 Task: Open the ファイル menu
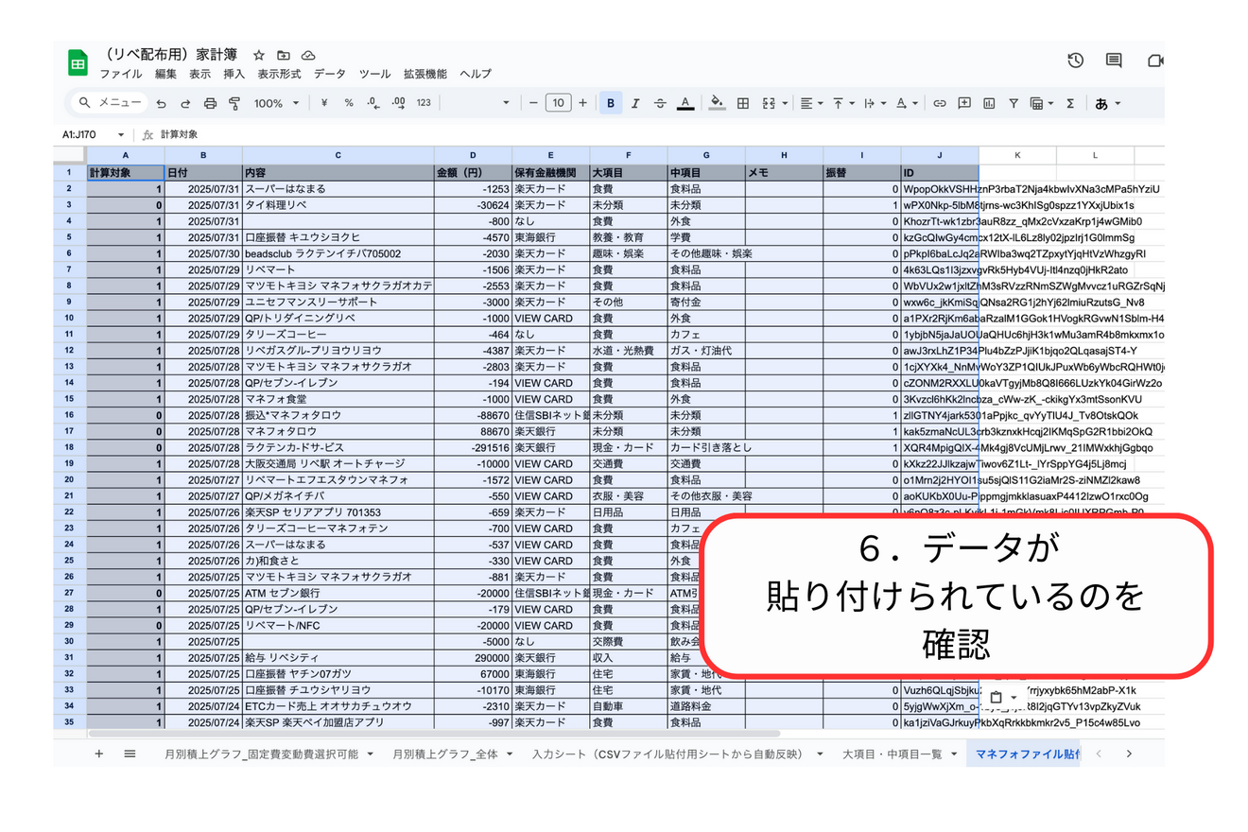tap(121, 74)
